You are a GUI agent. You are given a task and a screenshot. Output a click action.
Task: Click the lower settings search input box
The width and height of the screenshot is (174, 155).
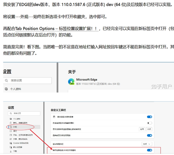(24, 113)
